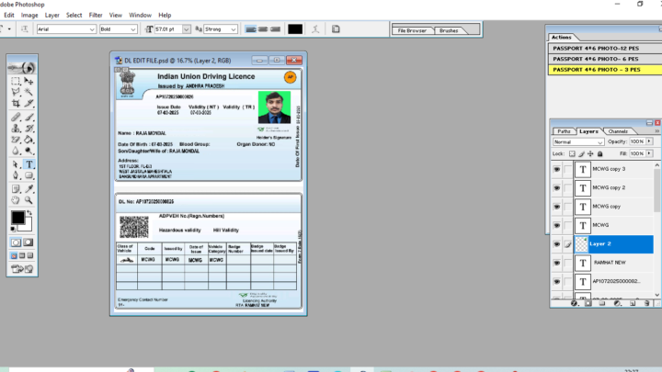Pick the Blur tool
This screenshot has height=372, width=662.
pyautogui.click(x=16, y=151)
